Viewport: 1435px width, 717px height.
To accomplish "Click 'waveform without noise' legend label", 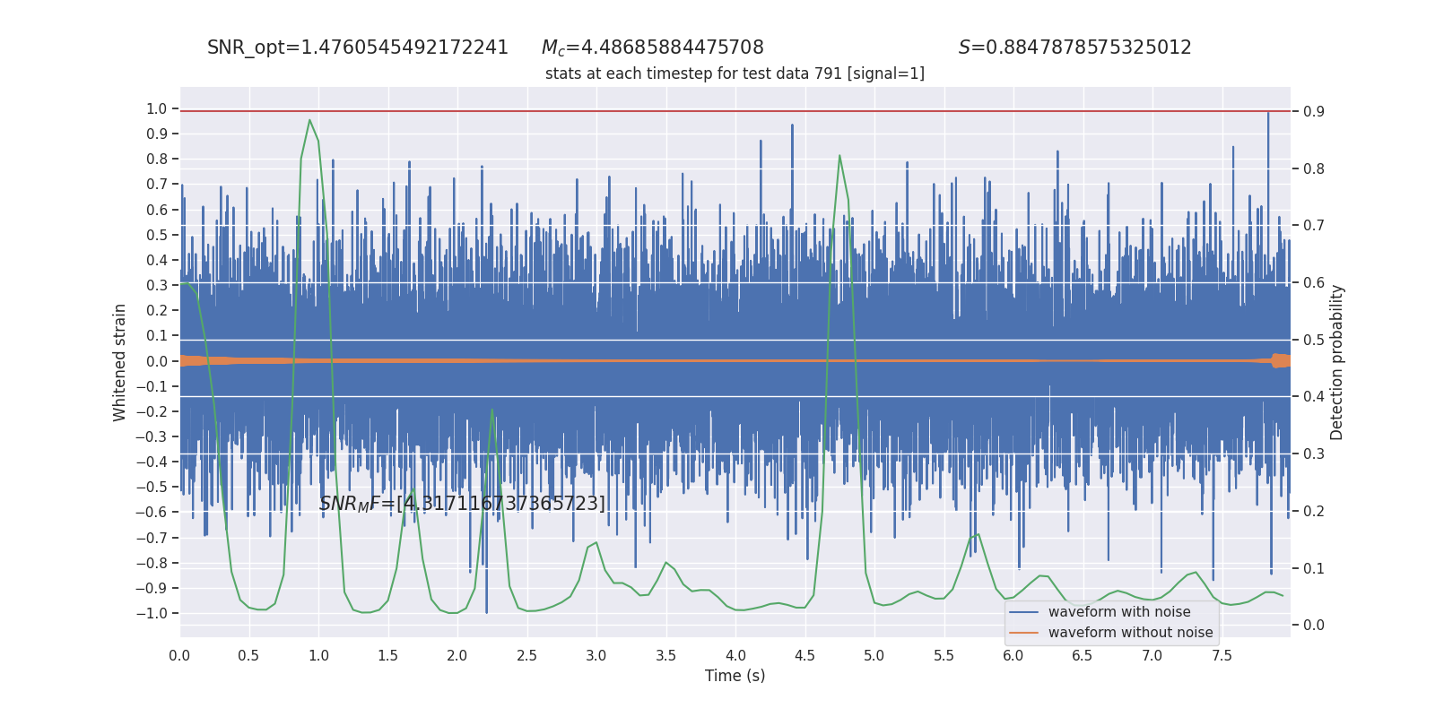I will pos(1130,633).
